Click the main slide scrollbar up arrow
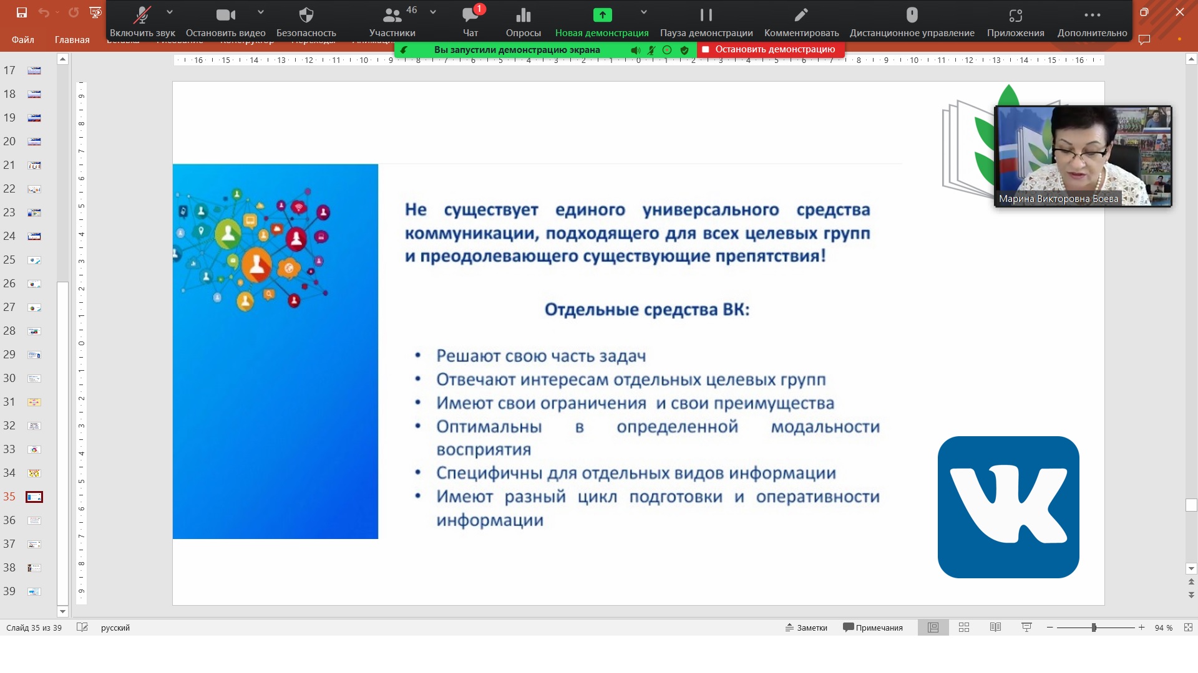This screenshot has width=1198, height=673. (1191, 59)
